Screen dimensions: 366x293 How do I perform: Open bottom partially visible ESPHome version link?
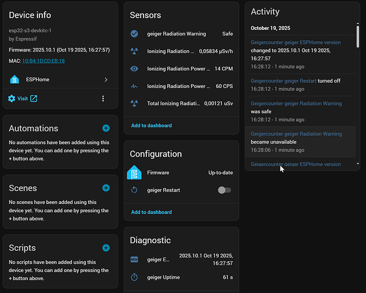pos(296,164)
